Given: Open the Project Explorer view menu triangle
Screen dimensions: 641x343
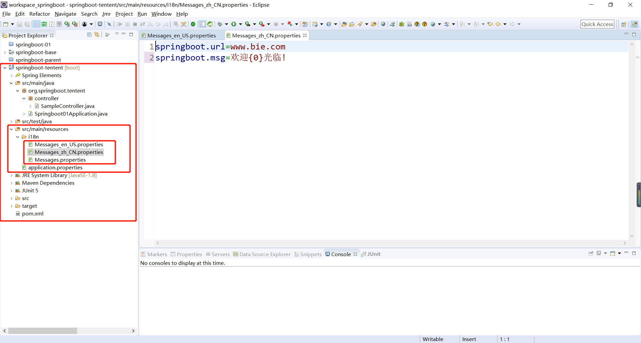Looking at the screenshot, I should pyautogui.click(x=117, y=34).
